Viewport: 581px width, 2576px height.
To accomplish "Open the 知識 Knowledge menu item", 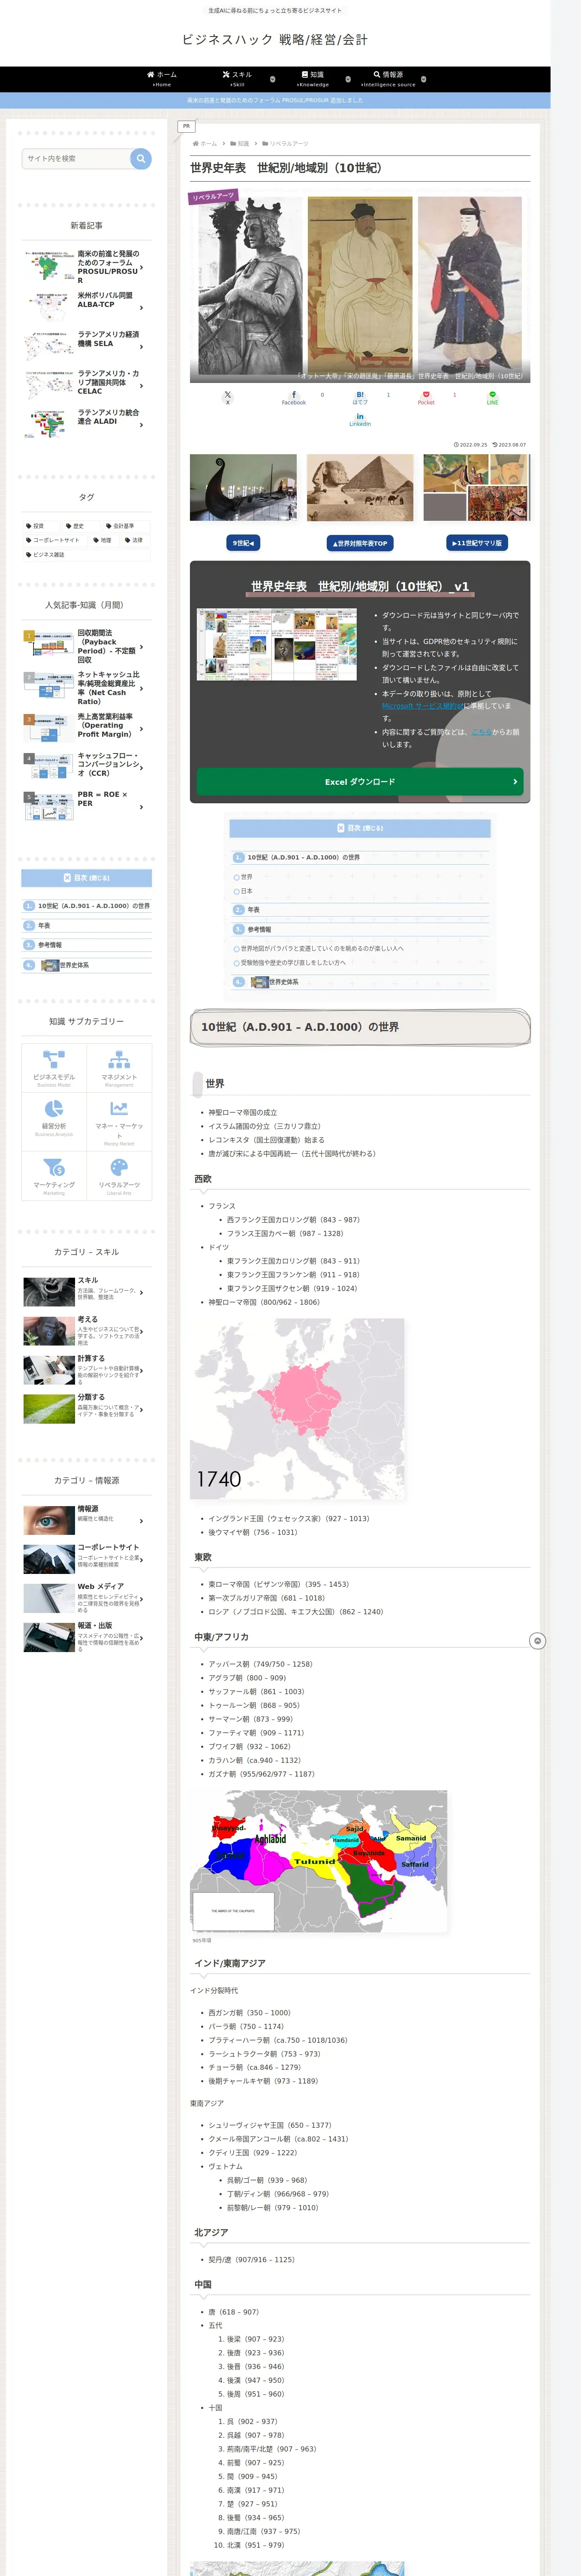I will (x=313, y=79).
